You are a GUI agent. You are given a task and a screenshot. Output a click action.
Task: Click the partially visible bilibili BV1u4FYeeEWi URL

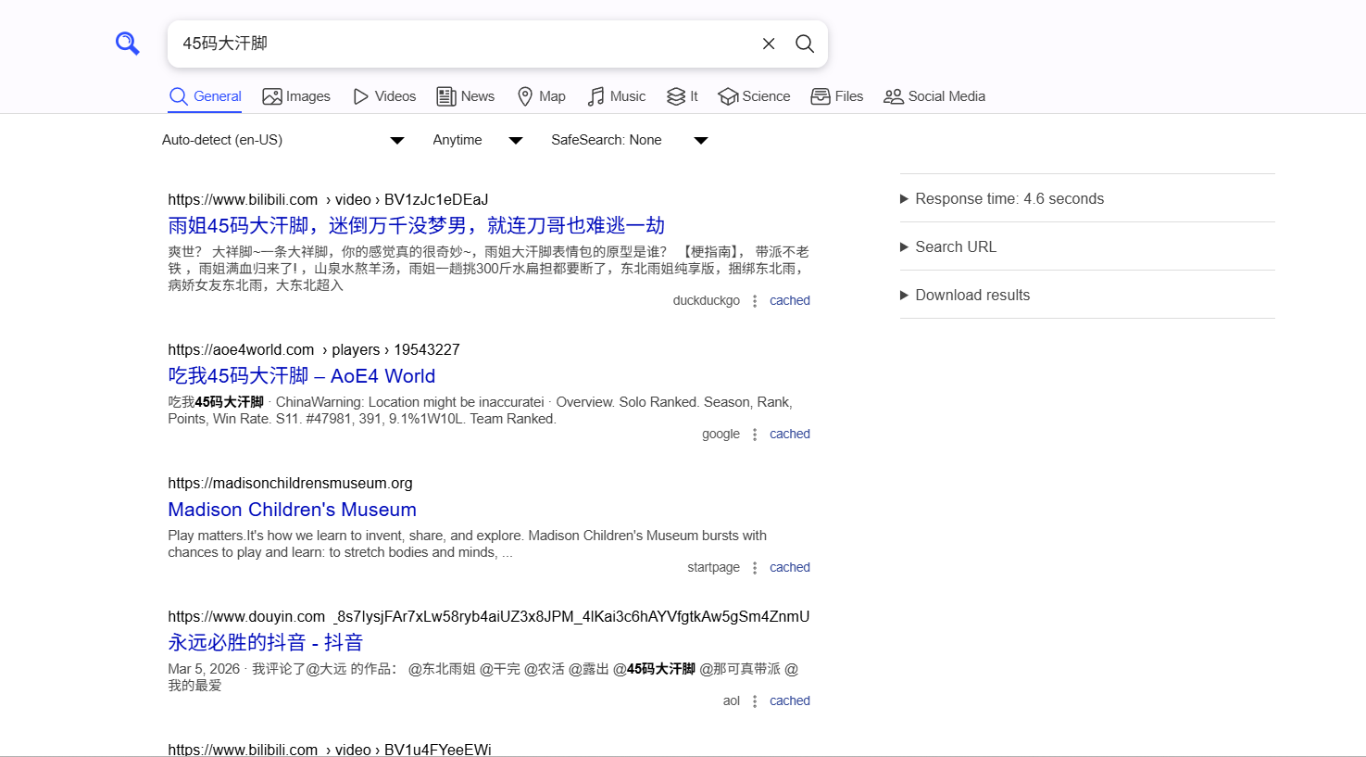[x=330, y=749]
